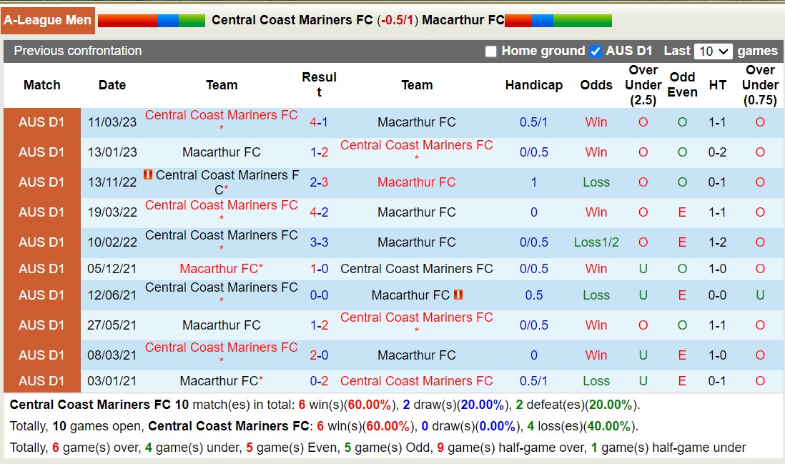Open Macarthur FC from the page title

463,20
